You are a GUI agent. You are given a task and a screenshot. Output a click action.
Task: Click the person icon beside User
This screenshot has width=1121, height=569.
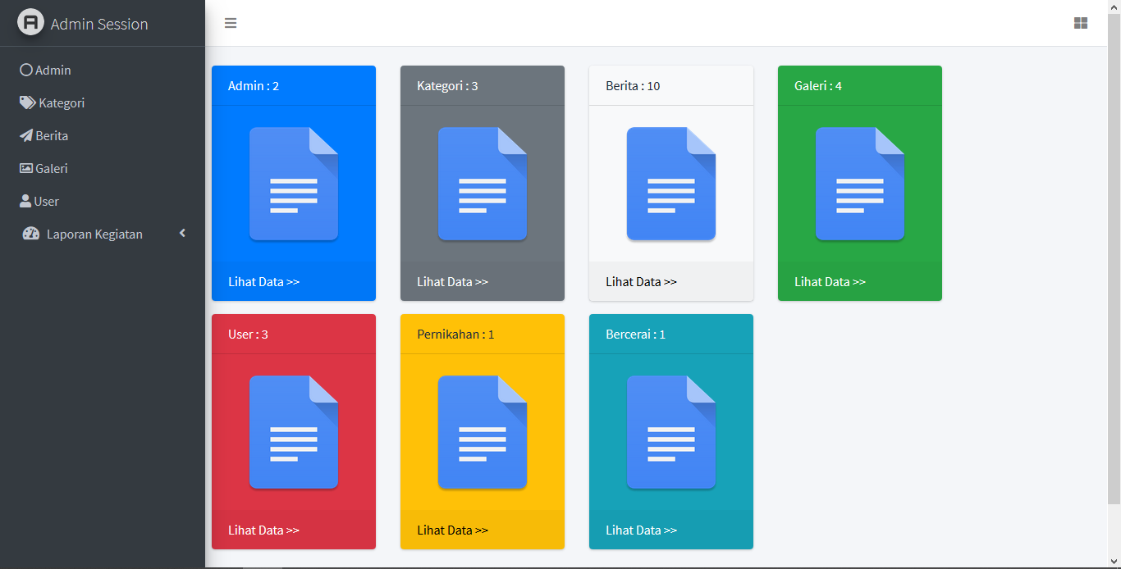click(x=25, y=201)
